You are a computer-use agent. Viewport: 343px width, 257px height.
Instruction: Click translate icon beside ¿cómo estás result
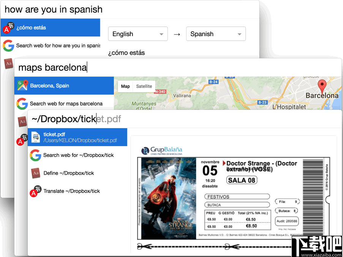[8, 27]
